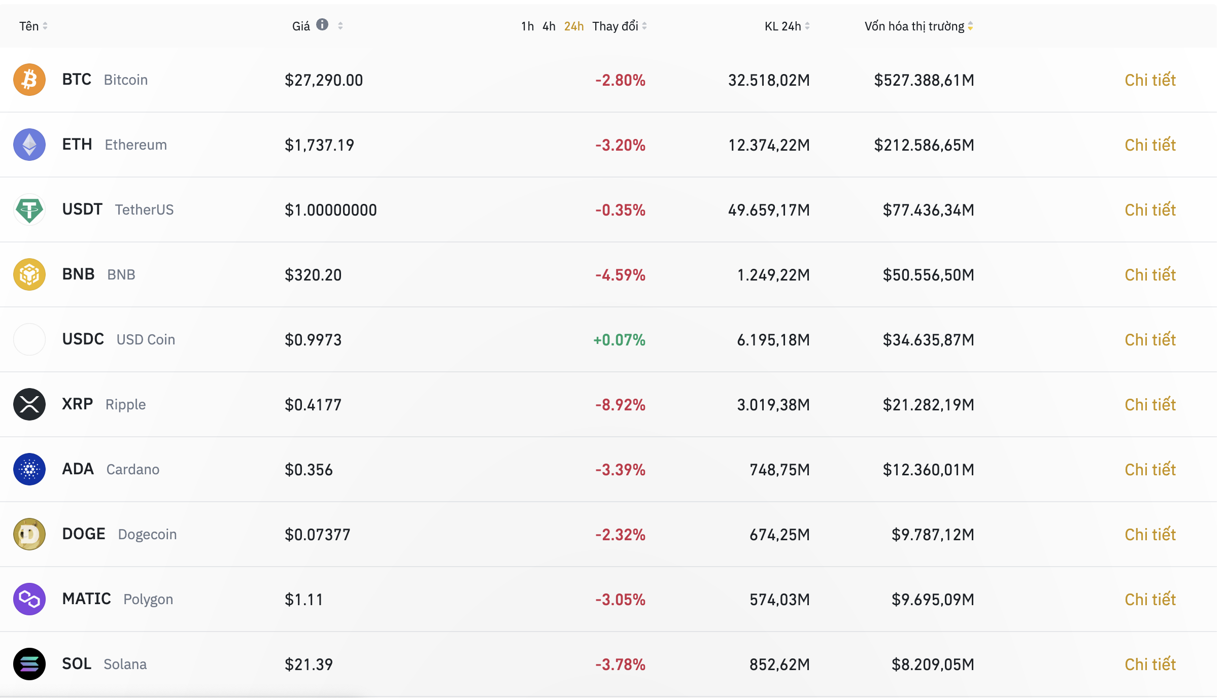Switch change period to 1h
The width and height of the screenshot is (1224, 698).
[x=527, y=26]
